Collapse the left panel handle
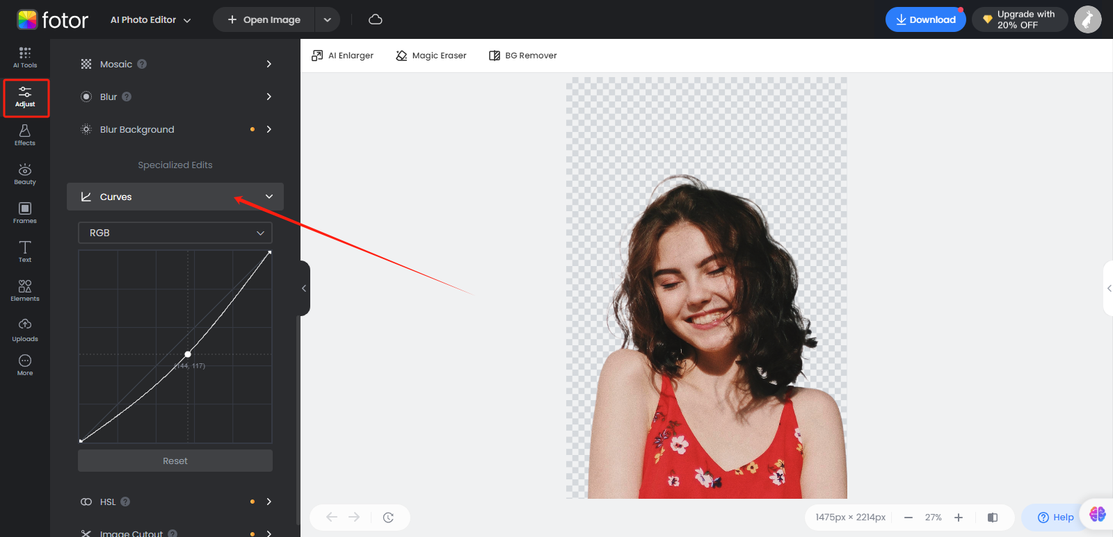 [x=304, y=288]
